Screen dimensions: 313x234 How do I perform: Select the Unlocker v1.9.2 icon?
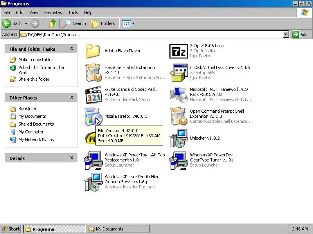[179, 138]
